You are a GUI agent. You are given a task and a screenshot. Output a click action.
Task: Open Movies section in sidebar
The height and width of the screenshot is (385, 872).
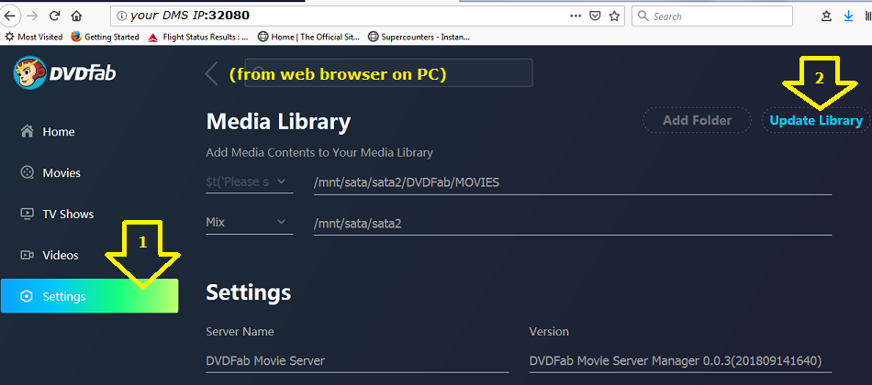coord(61,172)
